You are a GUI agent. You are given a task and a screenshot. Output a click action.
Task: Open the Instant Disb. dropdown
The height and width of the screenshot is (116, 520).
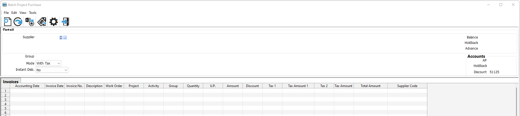click(52, 70)
